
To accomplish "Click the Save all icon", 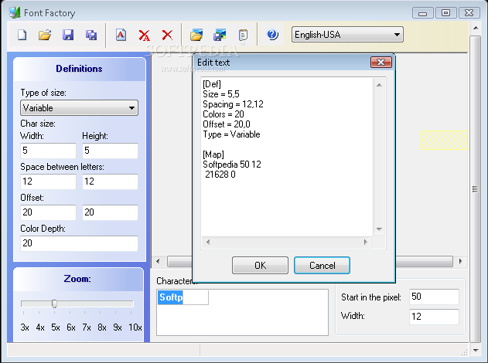I will point(91,35).
